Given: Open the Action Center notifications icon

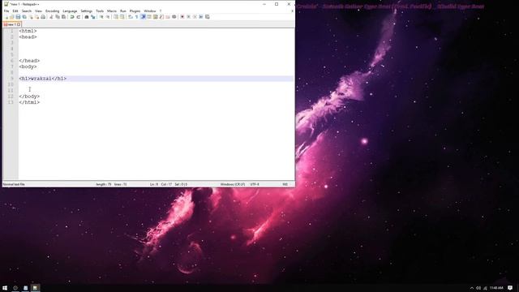Looking at the screenshot, I should pos(510,288).
